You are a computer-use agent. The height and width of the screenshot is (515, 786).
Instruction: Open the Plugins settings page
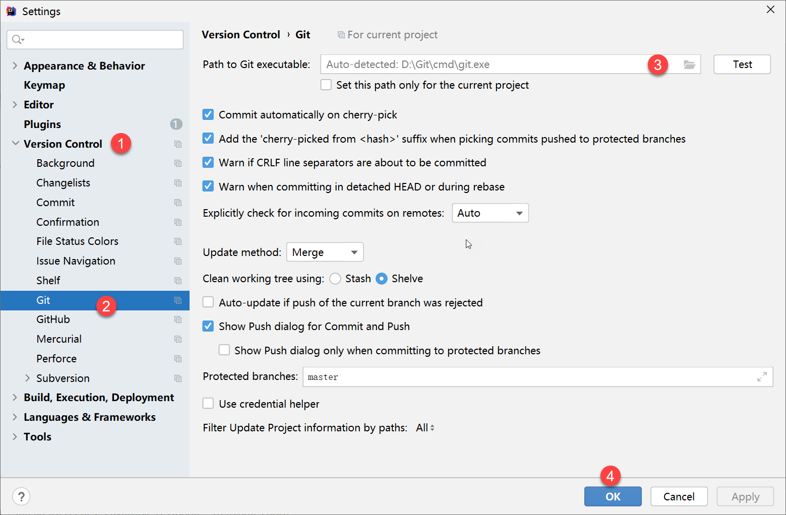tap(42, 124)
